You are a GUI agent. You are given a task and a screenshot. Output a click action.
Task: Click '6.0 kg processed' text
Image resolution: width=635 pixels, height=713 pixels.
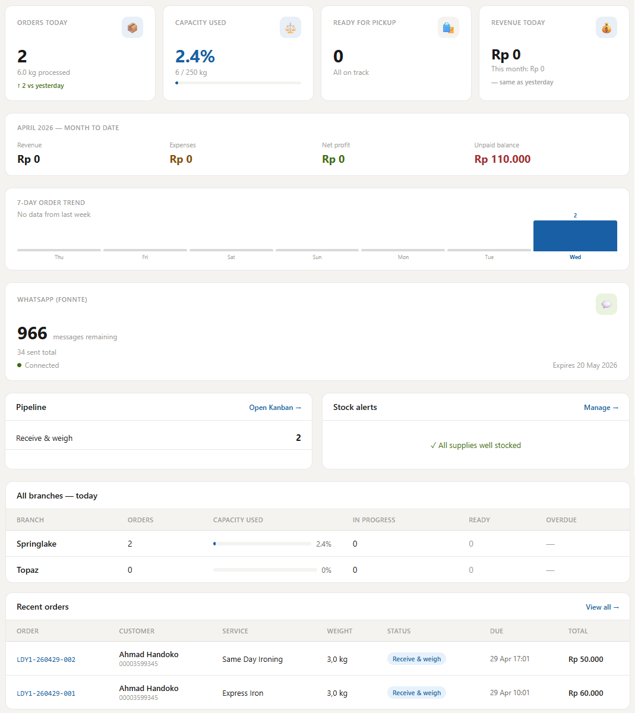[43, 72]
